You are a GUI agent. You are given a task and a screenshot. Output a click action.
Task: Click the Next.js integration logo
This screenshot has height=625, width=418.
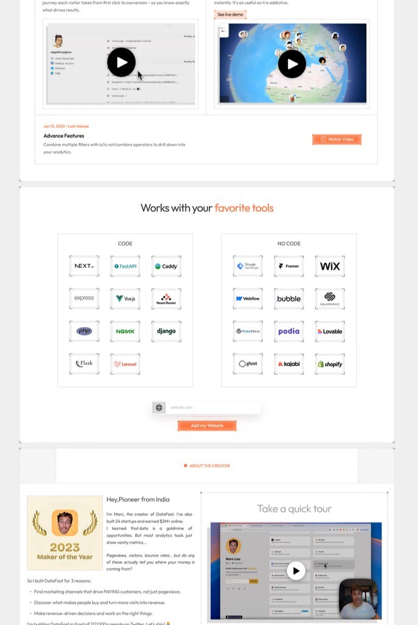[84, 266]
